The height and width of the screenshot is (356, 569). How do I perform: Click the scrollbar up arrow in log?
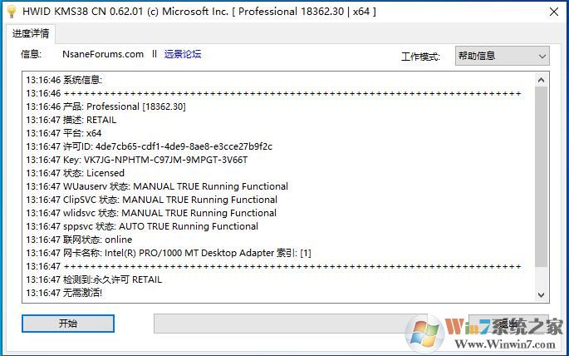[x=542, y=79]
